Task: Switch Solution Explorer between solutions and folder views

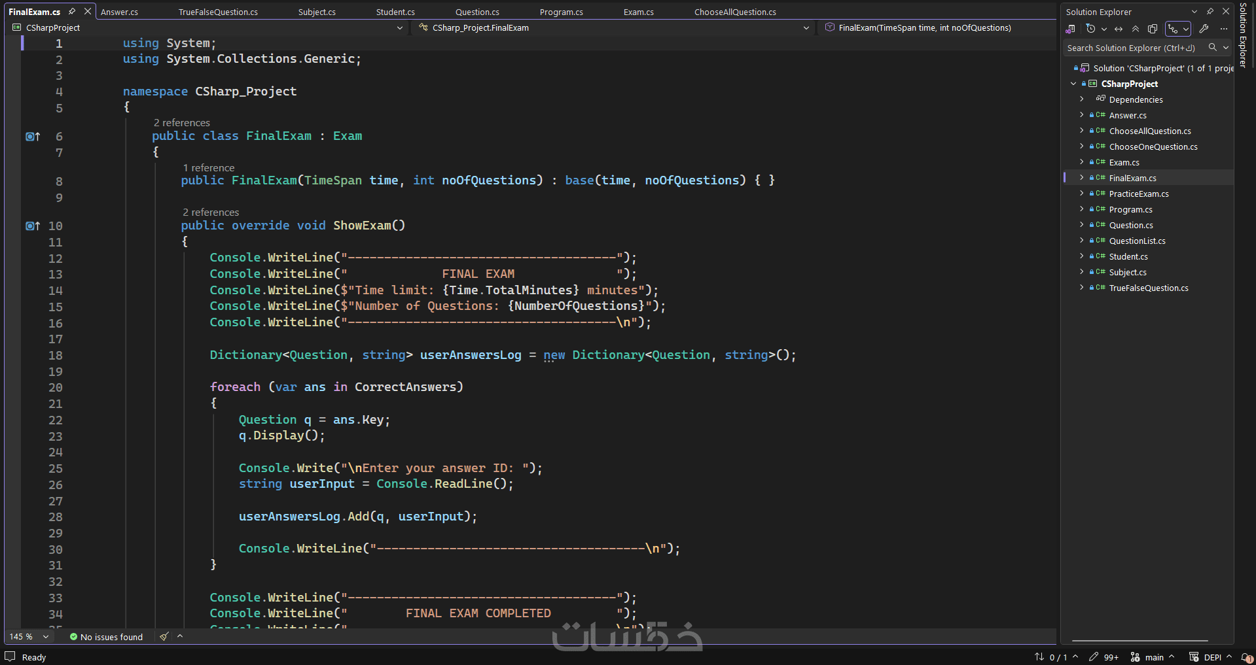Action: pos(1071,29)
